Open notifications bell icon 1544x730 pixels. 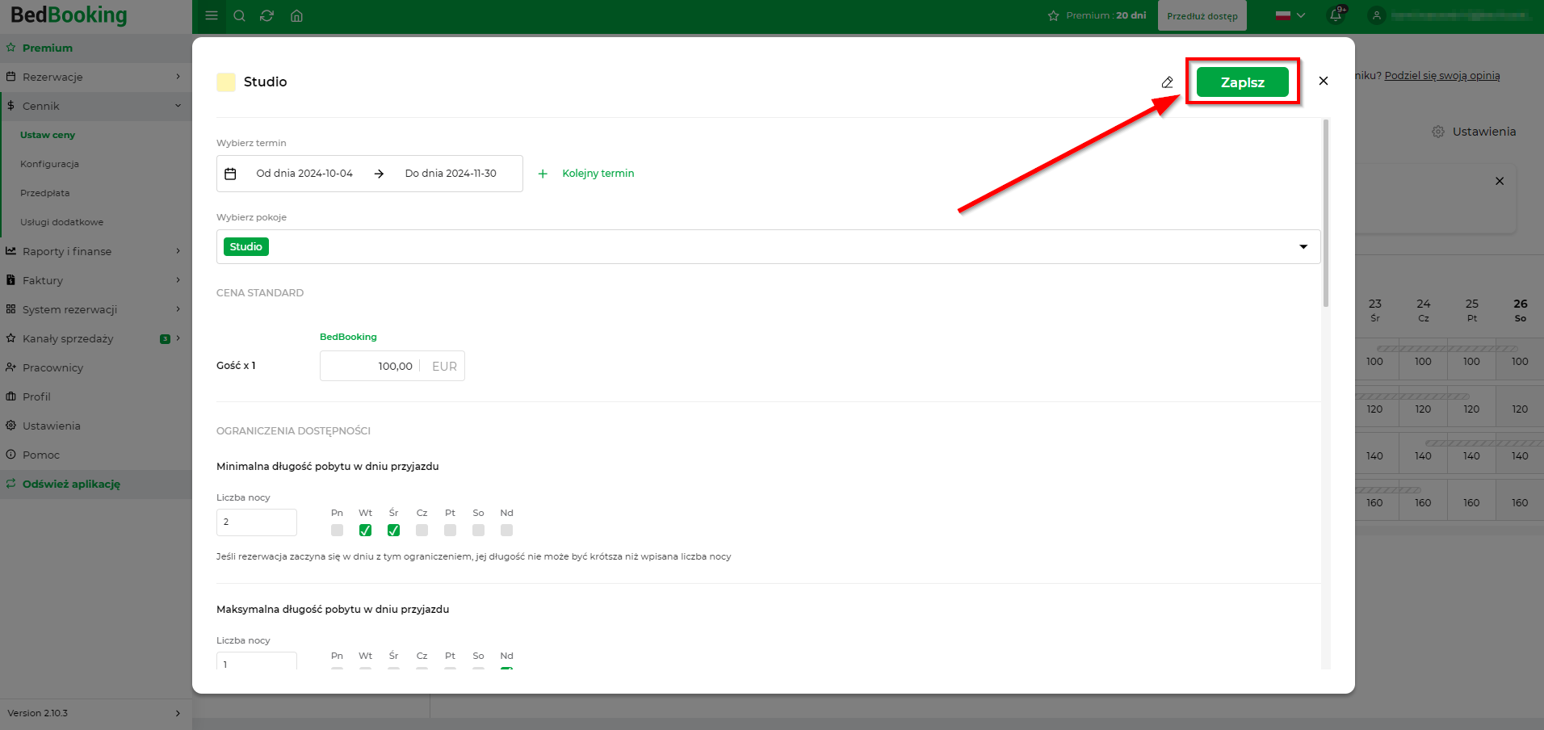[1336, 15]
